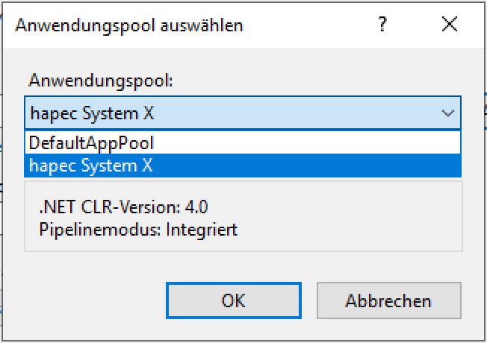Click the question mark help button
The height and width of the screenshot is (343, 487).
tap(383, 25)
